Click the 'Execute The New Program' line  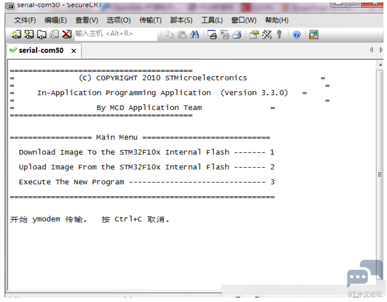147,182
